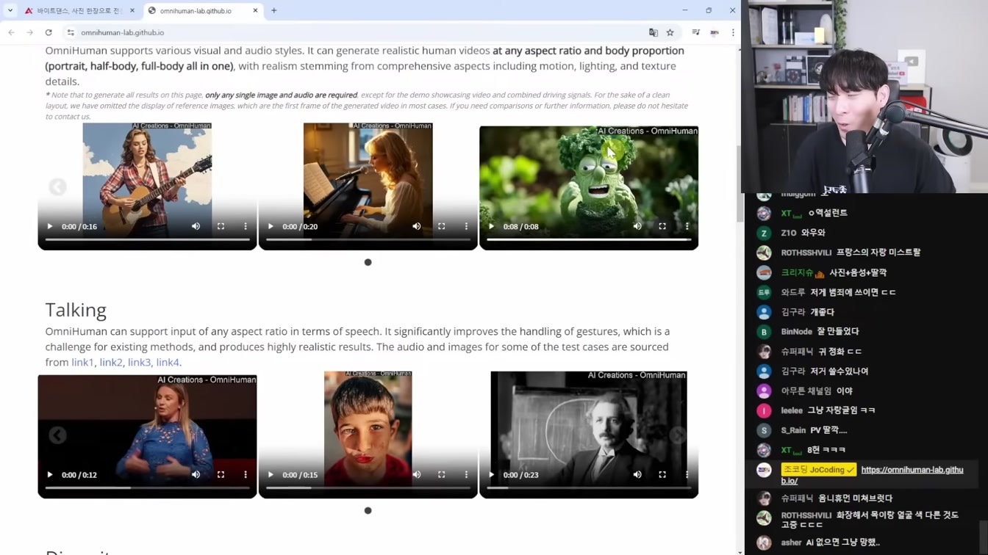Viewport: 988px width, 555px height.
Task: Open link2 source
Action: tap(111, 362)
